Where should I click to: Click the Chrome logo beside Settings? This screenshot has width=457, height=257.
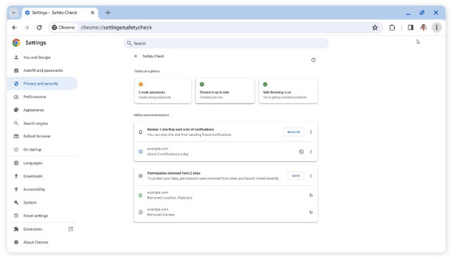point(16,43)
